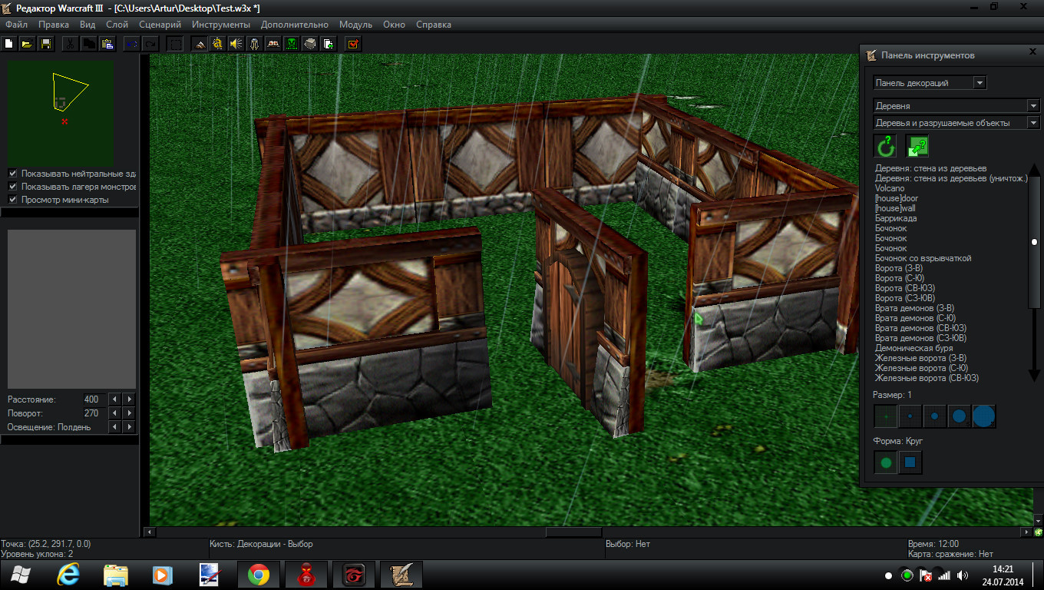Undo the last action via toolbar
The image size is (1044, 590).
pyautogui.click(x=132, y=44)
